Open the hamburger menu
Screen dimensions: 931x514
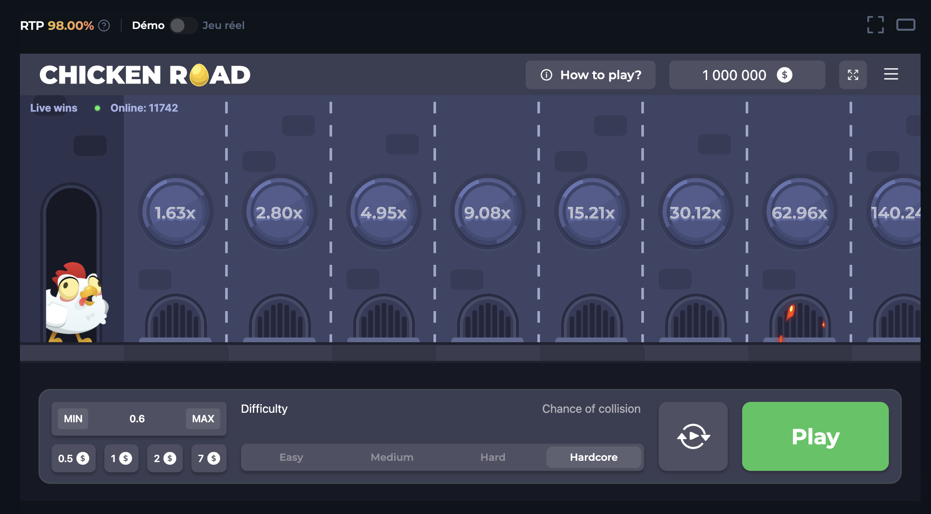coord(891,74)
